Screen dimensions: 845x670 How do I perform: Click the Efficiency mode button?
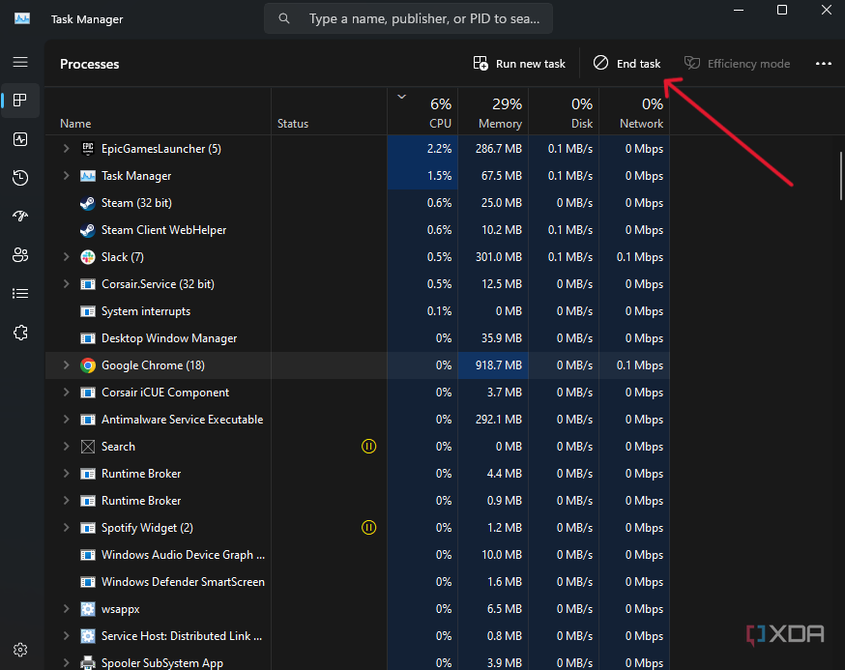tap(738, 64)
